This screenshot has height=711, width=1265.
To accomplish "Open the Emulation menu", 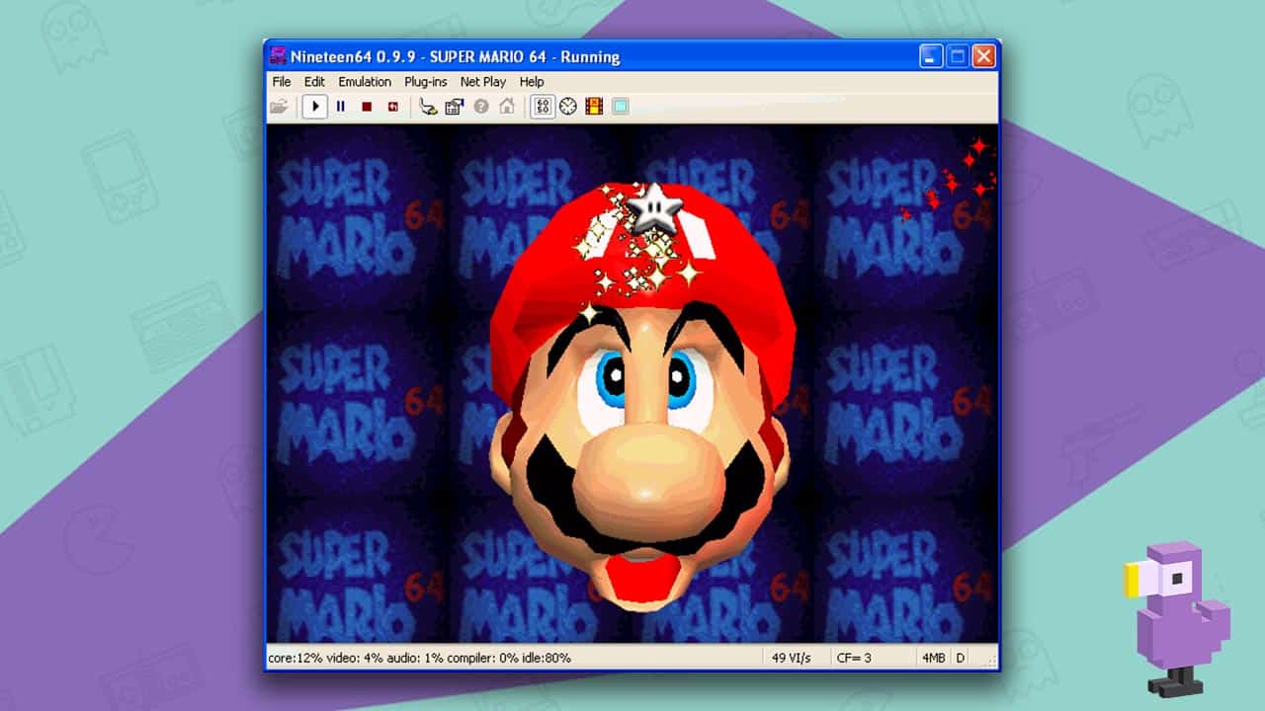I will [365, 82].
